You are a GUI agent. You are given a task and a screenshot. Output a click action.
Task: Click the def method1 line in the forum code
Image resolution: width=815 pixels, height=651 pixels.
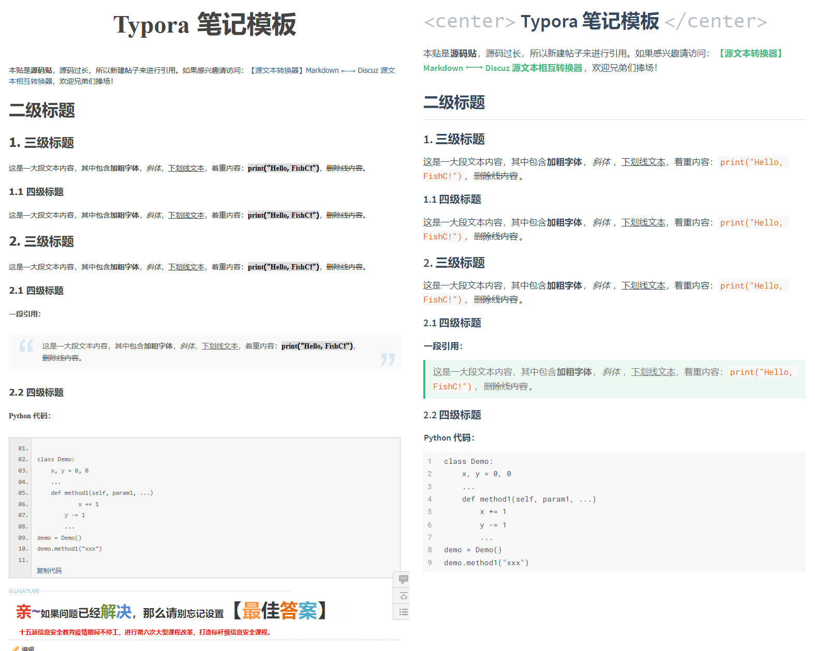102,493
